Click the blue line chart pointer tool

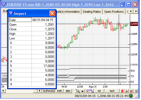tap(87, 91)
